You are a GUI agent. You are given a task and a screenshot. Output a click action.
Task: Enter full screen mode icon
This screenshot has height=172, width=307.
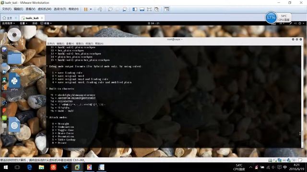pos(149,9)
